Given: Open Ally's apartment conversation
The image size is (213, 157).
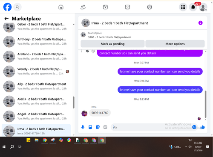Looking at the screenshot, I should click(x=36, y=86).
